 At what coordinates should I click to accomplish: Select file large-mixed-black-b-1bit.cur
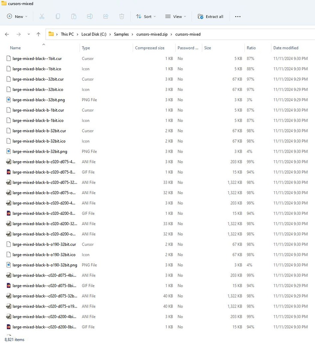pyautogui.click(x=38, y=110)
